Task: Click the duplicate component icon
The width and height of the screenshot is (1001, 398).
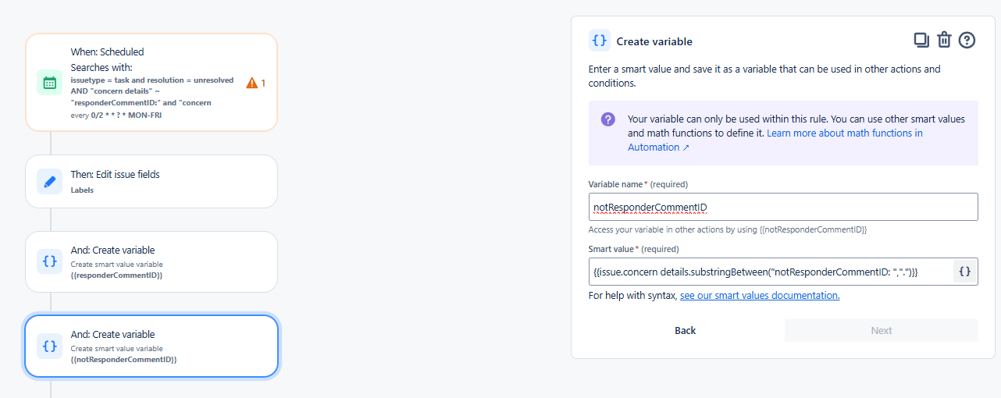Action: (921, 40)
